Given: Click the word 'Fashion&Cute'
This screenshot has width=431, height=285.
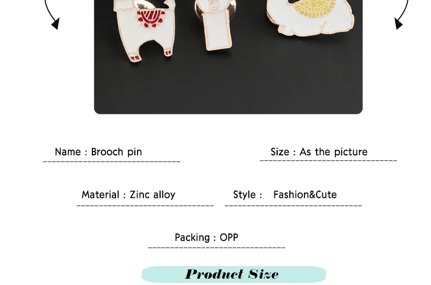Looking at the screenshot, I should (x=305, y=195).
